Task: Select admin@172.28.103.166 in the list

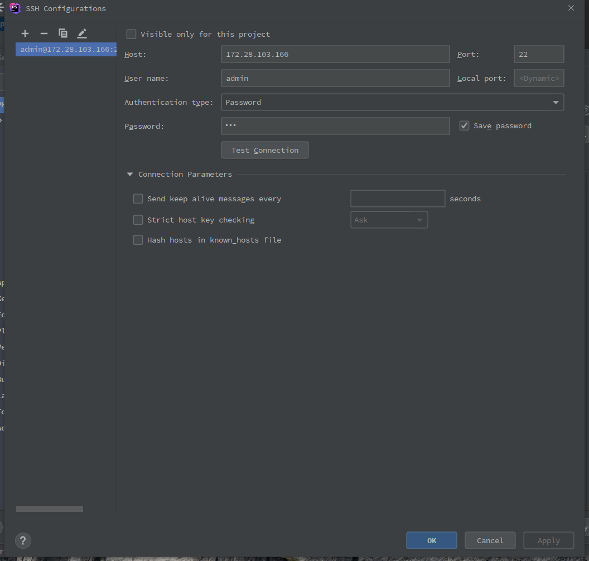Action: coord(66,50)
